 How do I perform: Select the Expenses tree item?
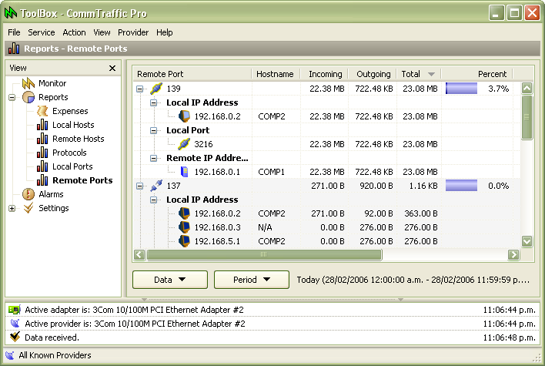click(70, 111)
